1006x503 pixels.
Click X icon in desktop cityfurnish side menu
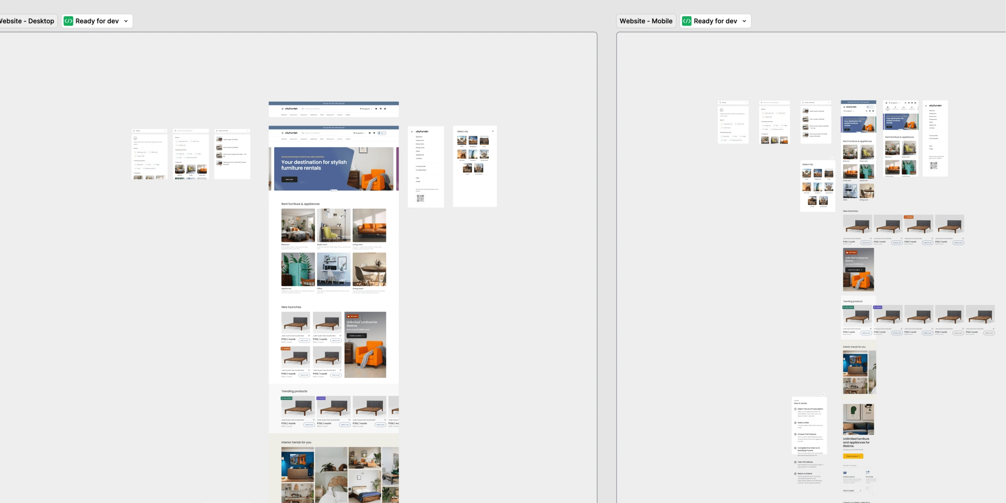pyautogui.click(x=412, y=132)
